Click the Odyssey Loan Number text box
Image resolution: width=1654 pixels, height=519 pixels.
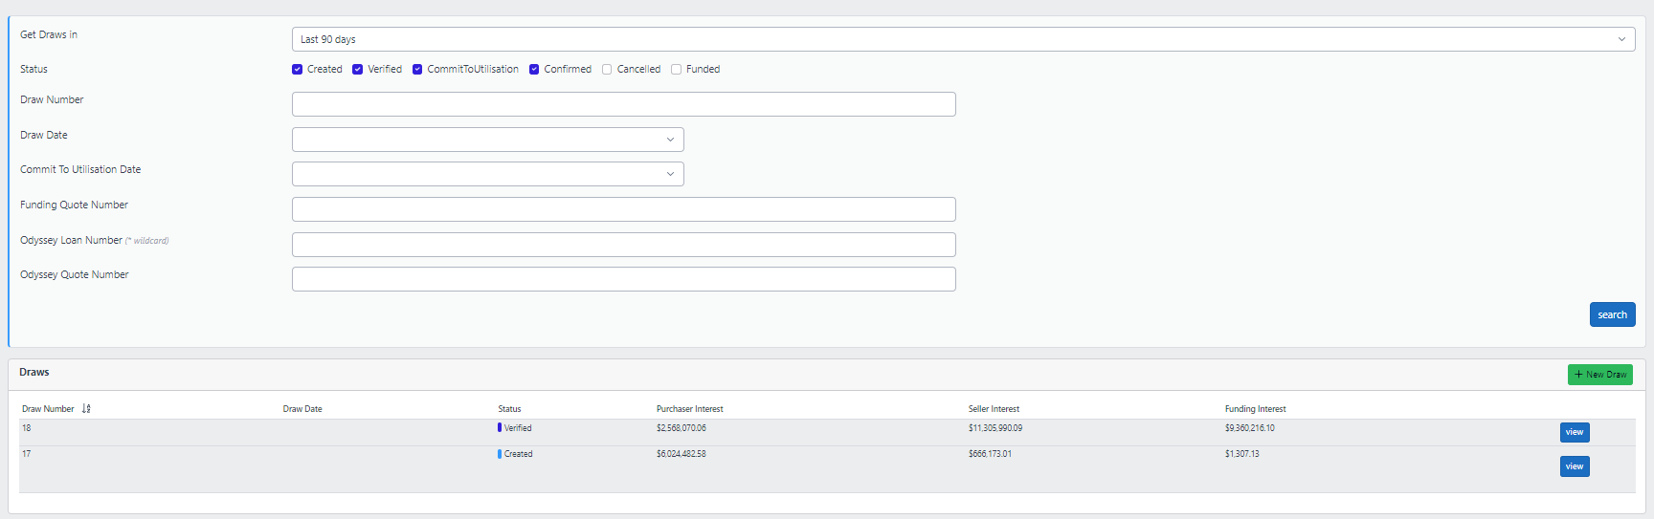(623, 245)
